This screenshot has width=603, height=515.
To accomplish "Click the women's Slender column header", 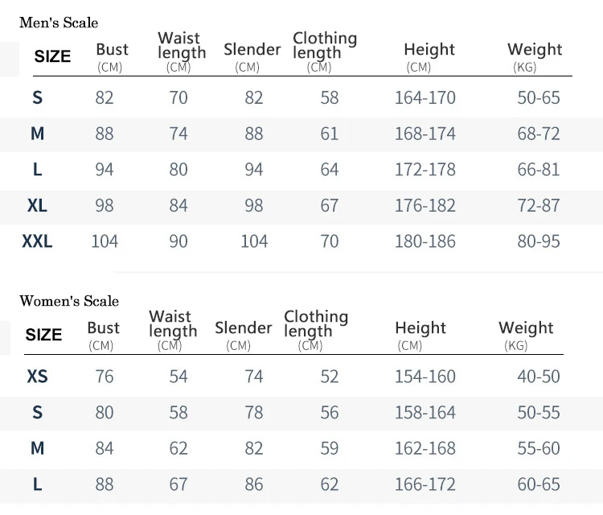I will tap(243, 335).
